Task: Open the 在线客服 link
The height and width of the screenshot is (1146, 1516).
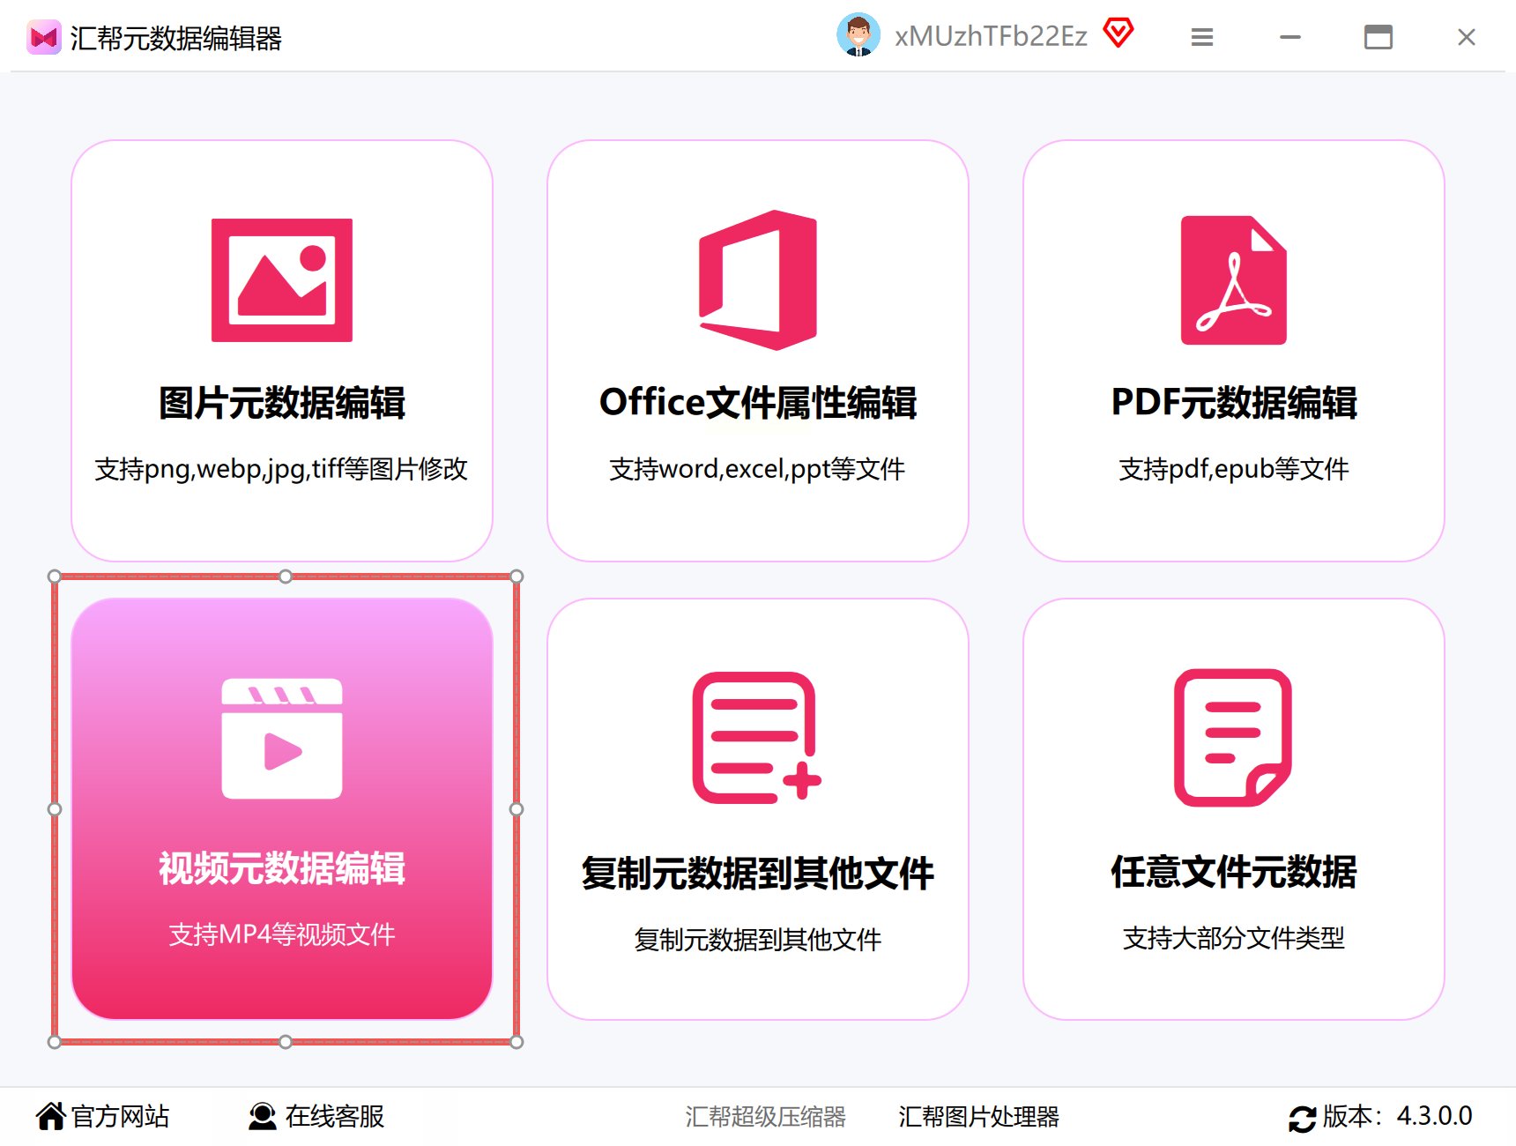Action: (x=335, y=1116)
